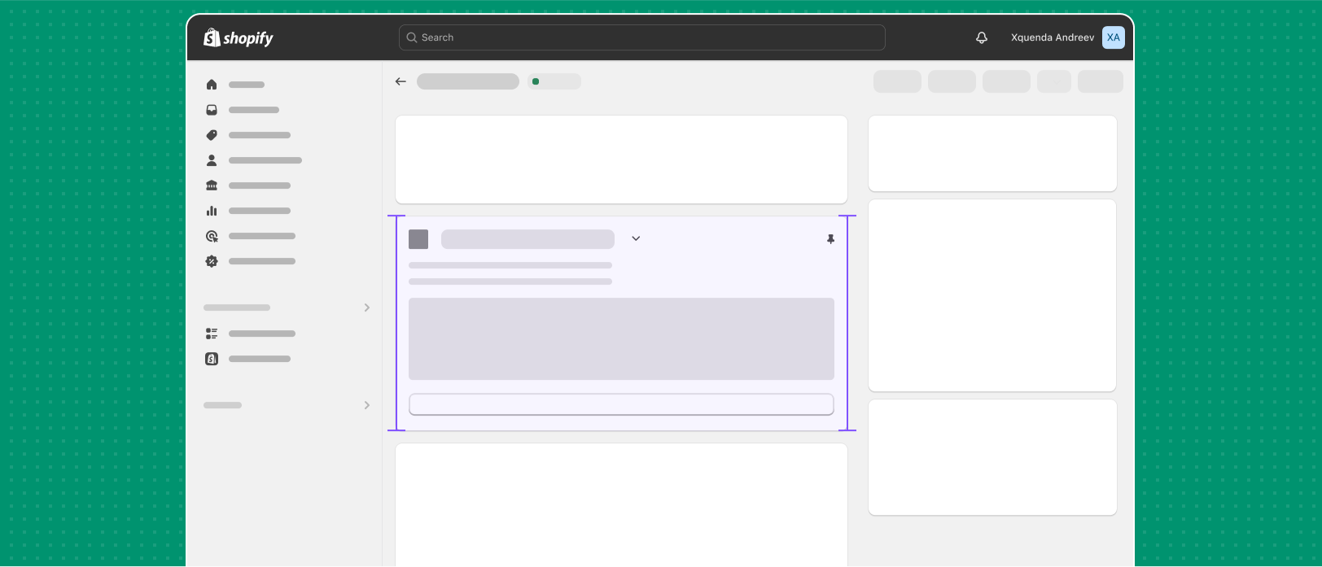The width and height of the screenshot is (1322, 567).
Task: Go to Home via the house sidebar icon
Action: [x=212, y=85]
